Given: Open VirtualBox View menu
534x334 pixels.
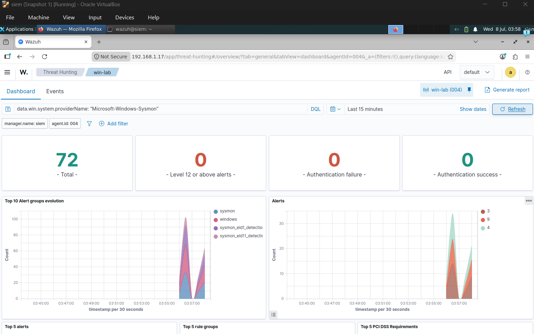Looking at the screenshot, I should tap(69, 17).
